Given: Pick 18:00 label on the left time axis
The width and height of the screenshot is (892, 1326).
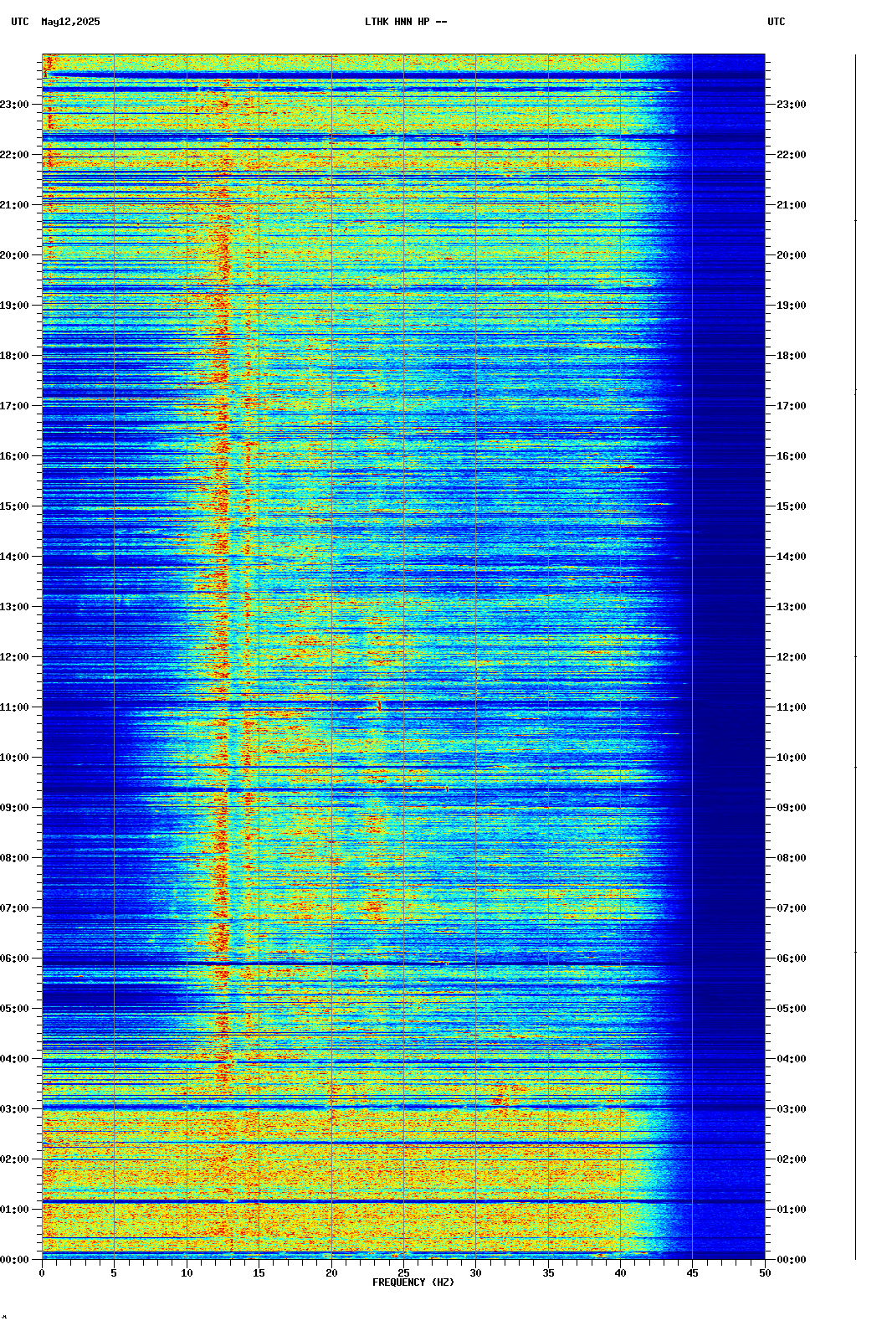Looking at the screenshot, I should click(x=14, y=356).
